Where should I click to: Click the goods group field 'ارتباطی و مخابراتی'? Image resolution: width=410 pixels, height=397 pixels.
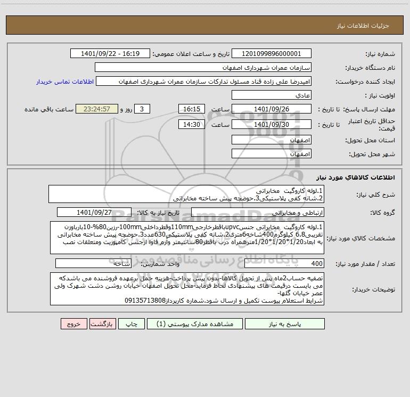[x=258, y=212]
